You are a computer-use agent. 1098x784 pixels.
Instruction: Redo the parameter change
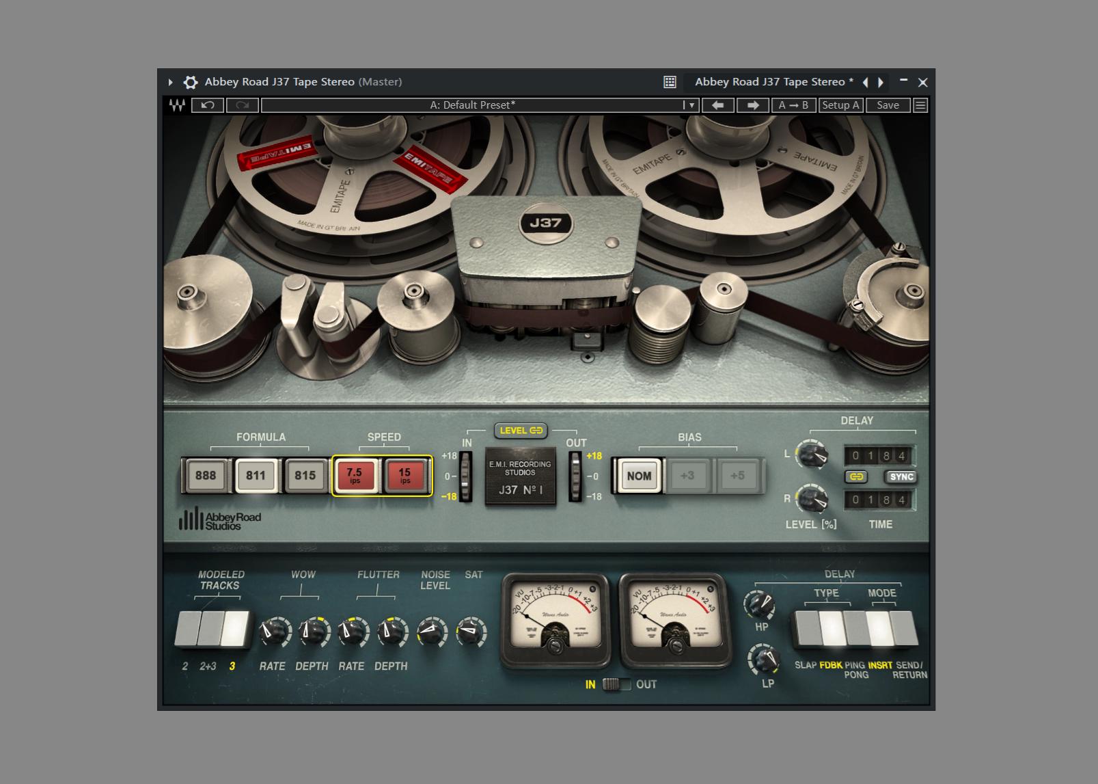(242, 105)
